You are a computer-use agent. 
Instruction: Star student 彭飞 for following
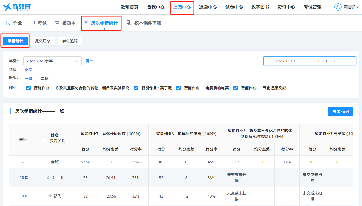50,196
